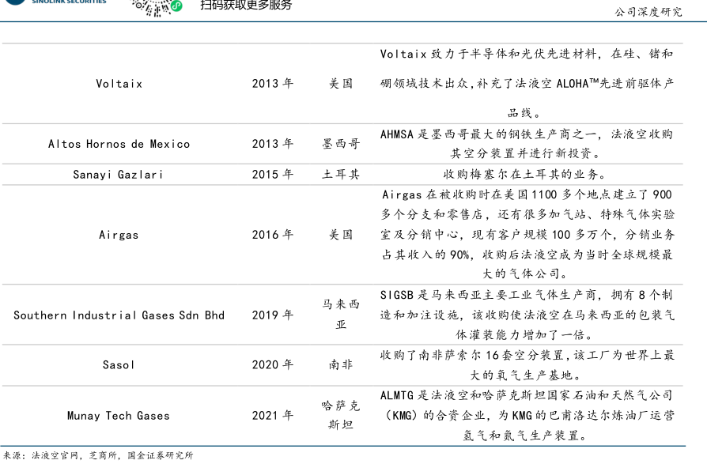Click the '2016年' year cell for Airgas
This screenshot has width=707, height=464.
pos(273,235)
